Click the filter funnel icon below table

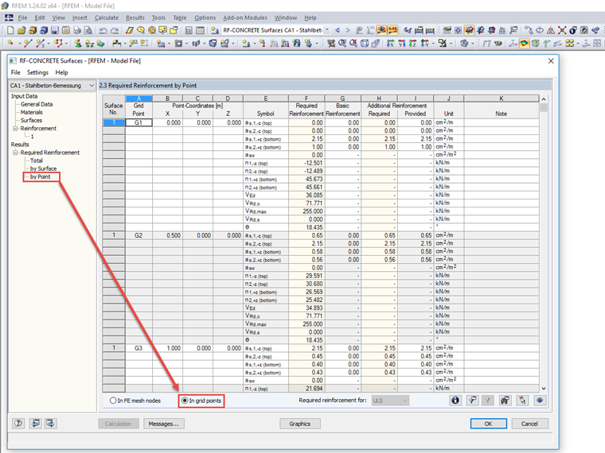pos(472,401)
